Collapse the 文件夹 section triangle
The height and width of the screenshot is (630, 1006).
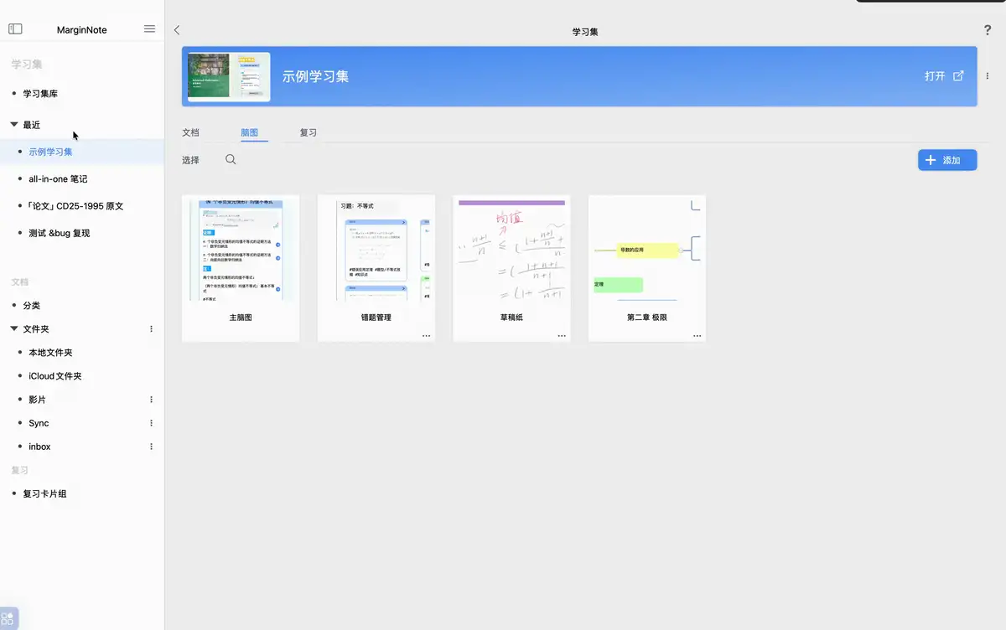[x=14, y=328]
